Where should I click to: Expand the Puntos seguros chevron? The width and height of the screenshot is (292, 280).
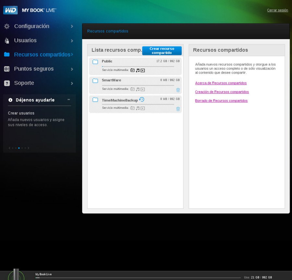[x=72, y=69]
